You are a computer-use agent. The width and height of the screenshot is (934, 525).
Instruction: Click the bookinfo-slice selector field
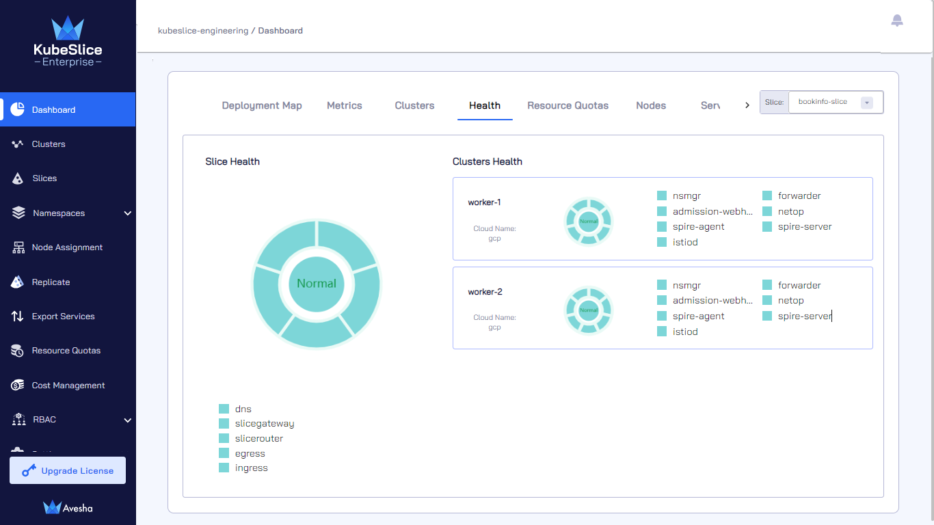tap(835, 103)
